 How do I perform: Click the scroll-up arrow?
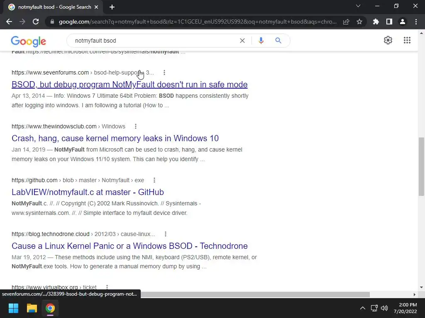pyautogui.click(x=421, y=33)
